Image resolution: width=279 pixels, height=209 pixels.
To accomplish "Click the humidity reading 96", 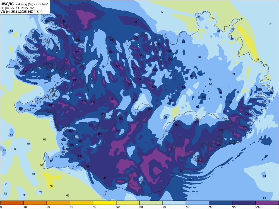I will [48, 77].
